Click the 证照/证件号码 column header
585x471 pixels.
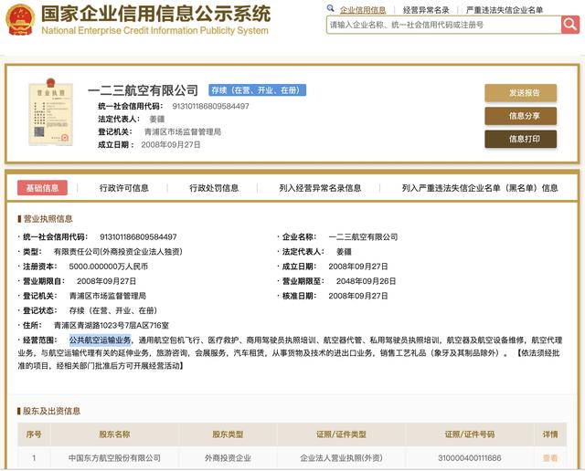[469, 434]
